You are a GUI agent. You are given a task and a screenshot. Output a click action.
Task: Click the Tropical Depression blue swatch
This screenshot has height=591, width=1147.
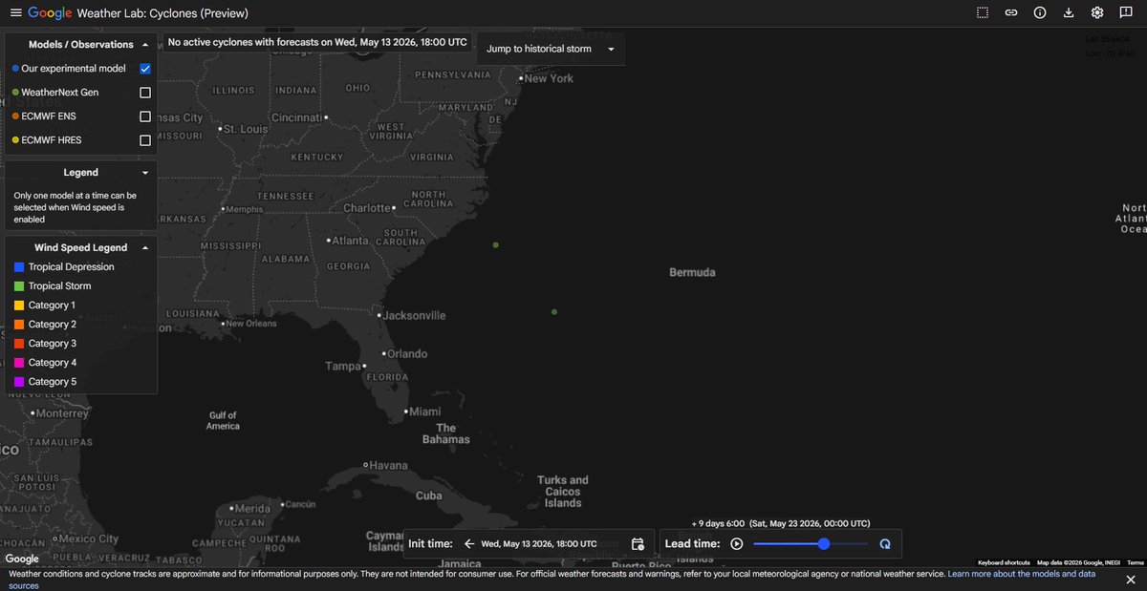point(19,267)
